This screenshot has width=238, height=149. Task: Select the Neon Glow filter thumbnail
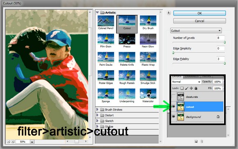pyautogui.click(x=148, y=39)
